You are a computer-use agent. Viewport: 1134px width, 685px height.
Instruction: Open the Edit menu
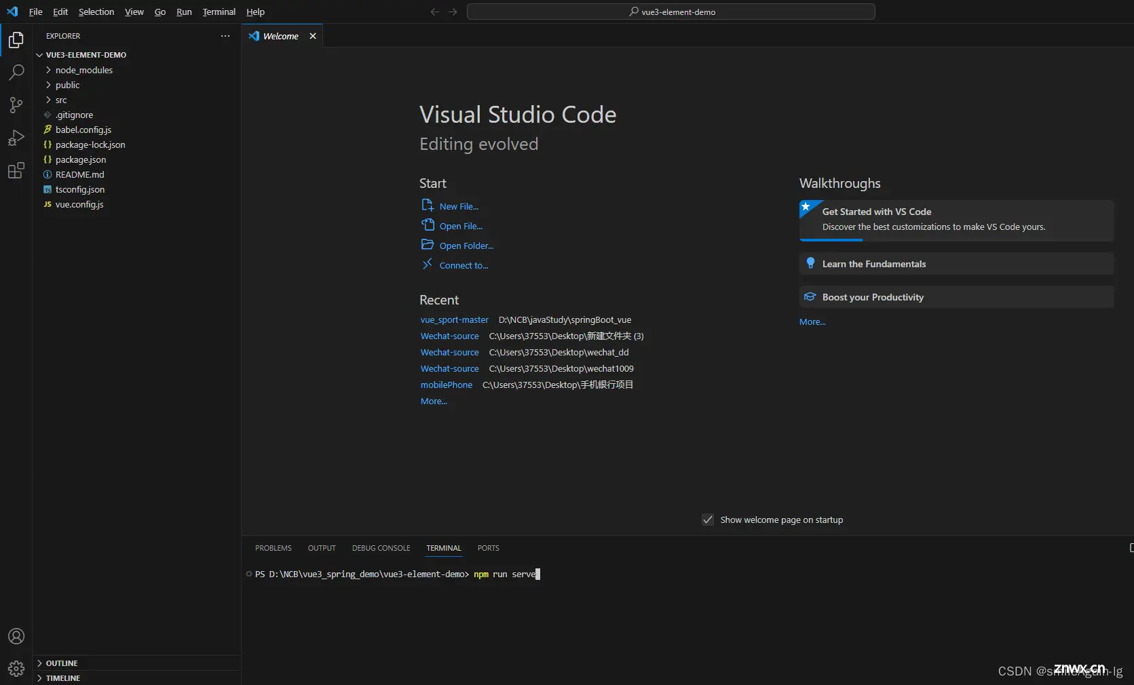click(60, 12)
